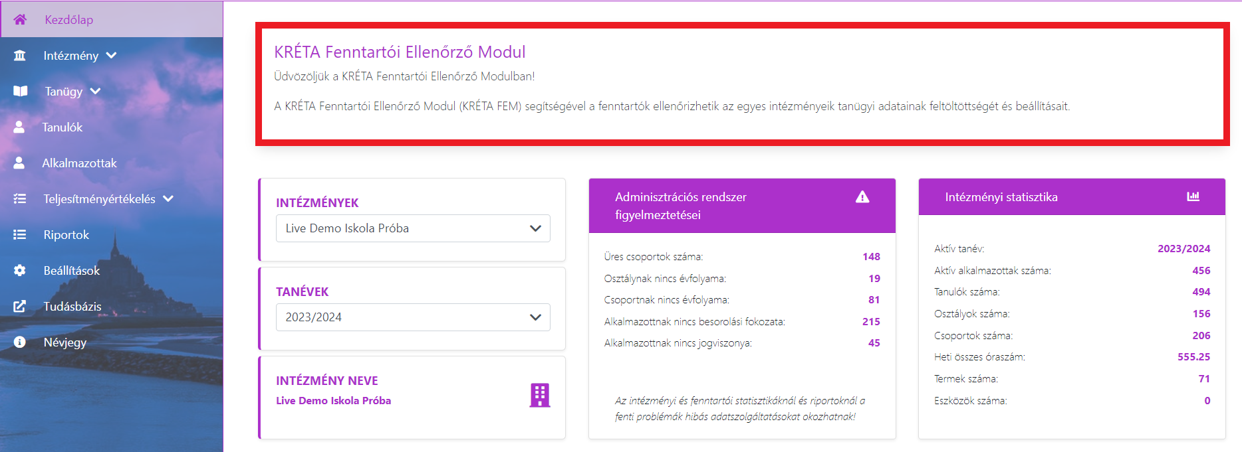
Task: Click the Live Demo Iskola Próba institution name link
Action: [x=334, y=400]
